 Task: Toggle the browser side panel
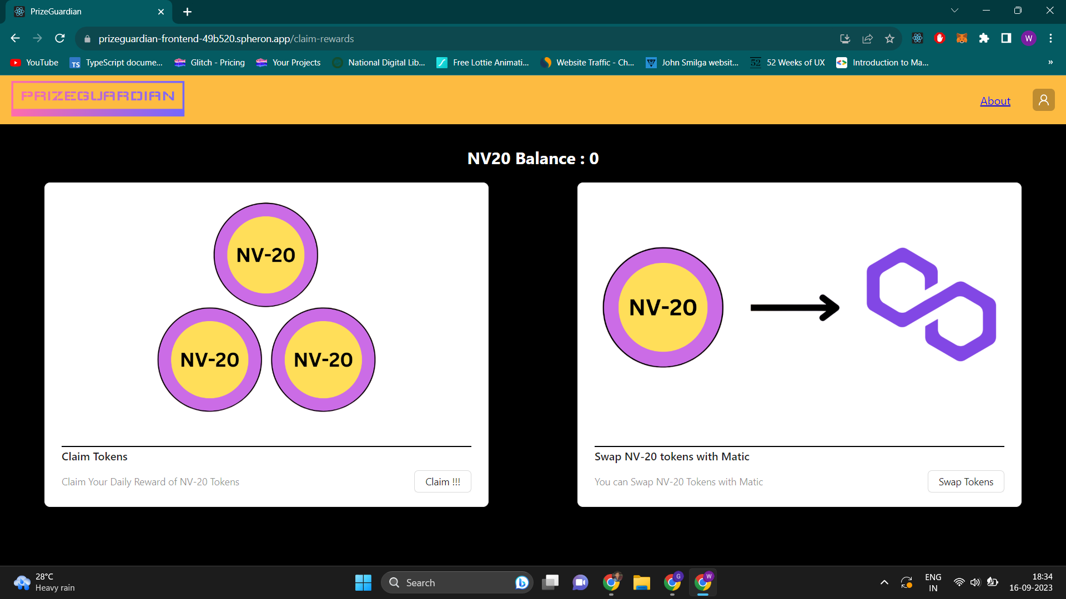1006,38
